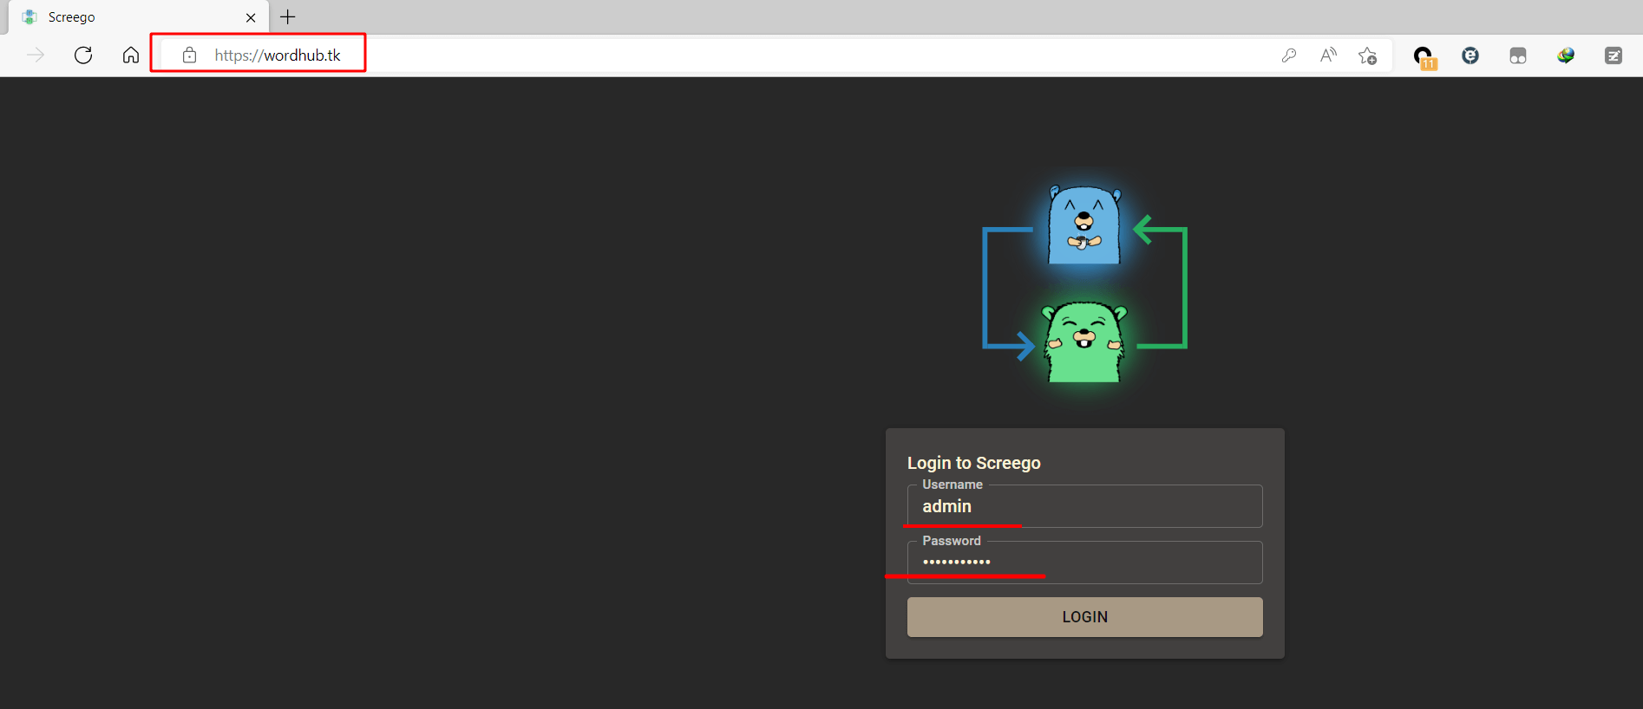
Task: Focus the Username field
Action: point(1084,506)
